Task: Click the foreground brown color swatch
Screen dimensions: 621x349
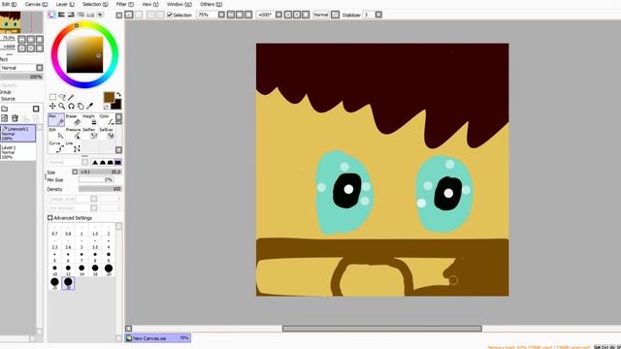Action: (x=109, y=97)
